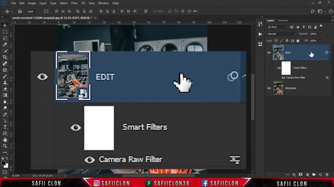Click the Home Ps logo icon
334x187 pixels.
pos(4,3)
